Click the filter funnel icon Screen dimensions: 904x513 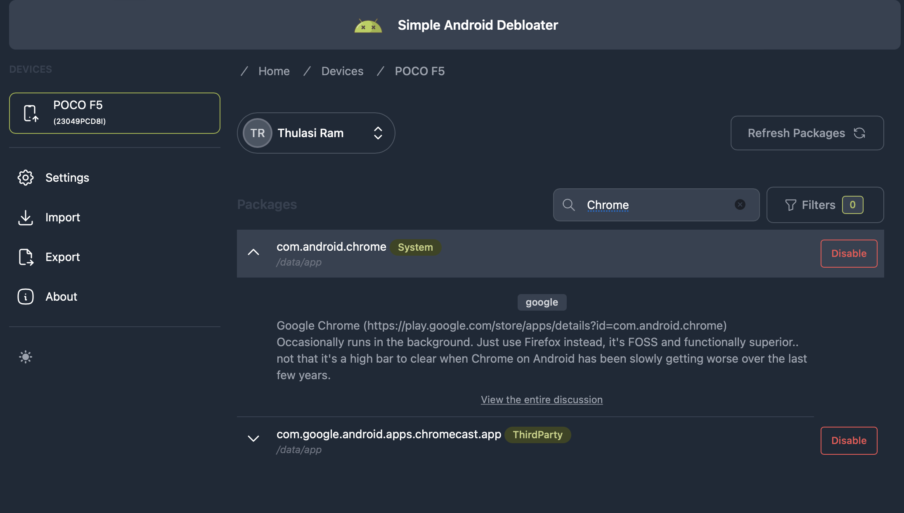790,205
